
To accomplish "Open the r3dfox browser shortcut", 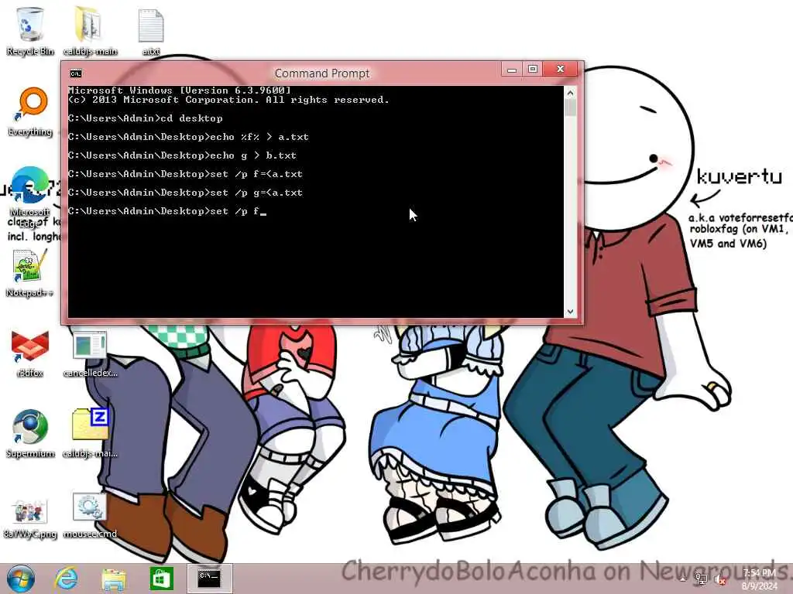I will pos(30,353).
